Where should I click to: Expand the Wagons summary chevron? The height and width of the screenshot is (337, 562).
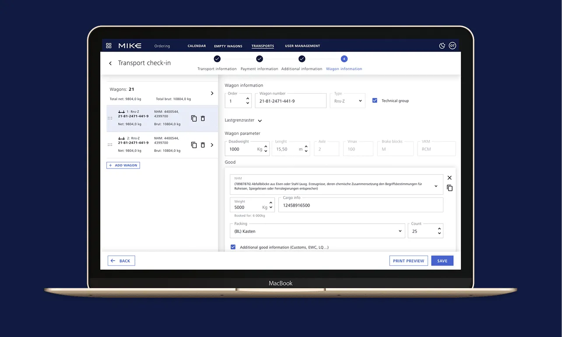point(212,93)
